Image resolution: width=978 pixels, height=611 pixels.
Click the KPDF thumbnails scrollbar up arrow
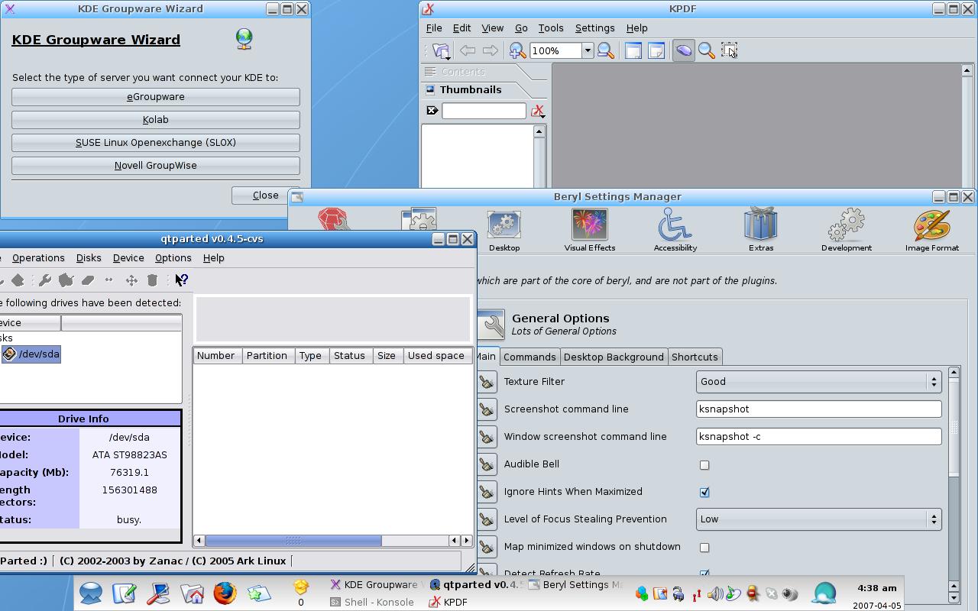click(x=539, y=131)
